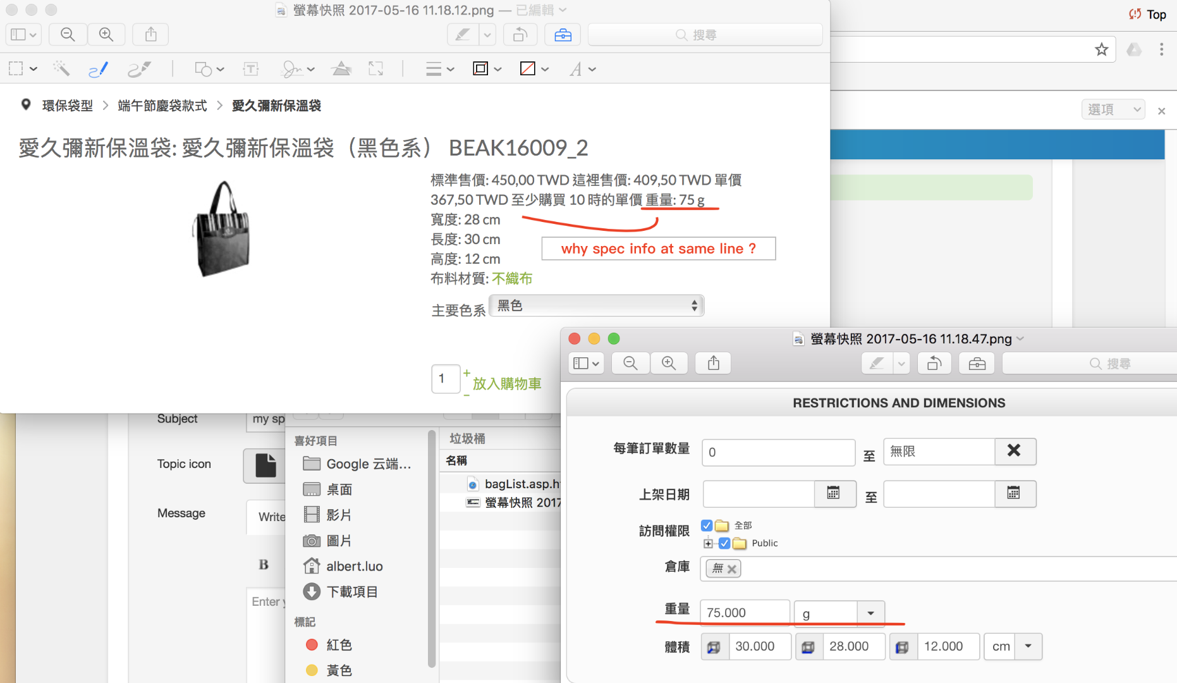The height and width of the screenshot is (683, 1177).
Task: Zoom in in the 11.18.12 Preview window
Action: click(x=106, y=34)
